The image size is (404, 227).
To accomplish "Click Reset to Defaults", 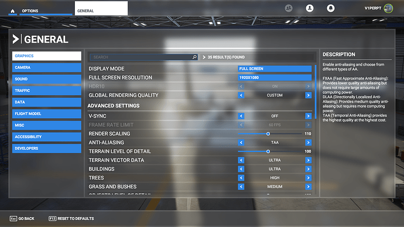I will pos(71,218).
